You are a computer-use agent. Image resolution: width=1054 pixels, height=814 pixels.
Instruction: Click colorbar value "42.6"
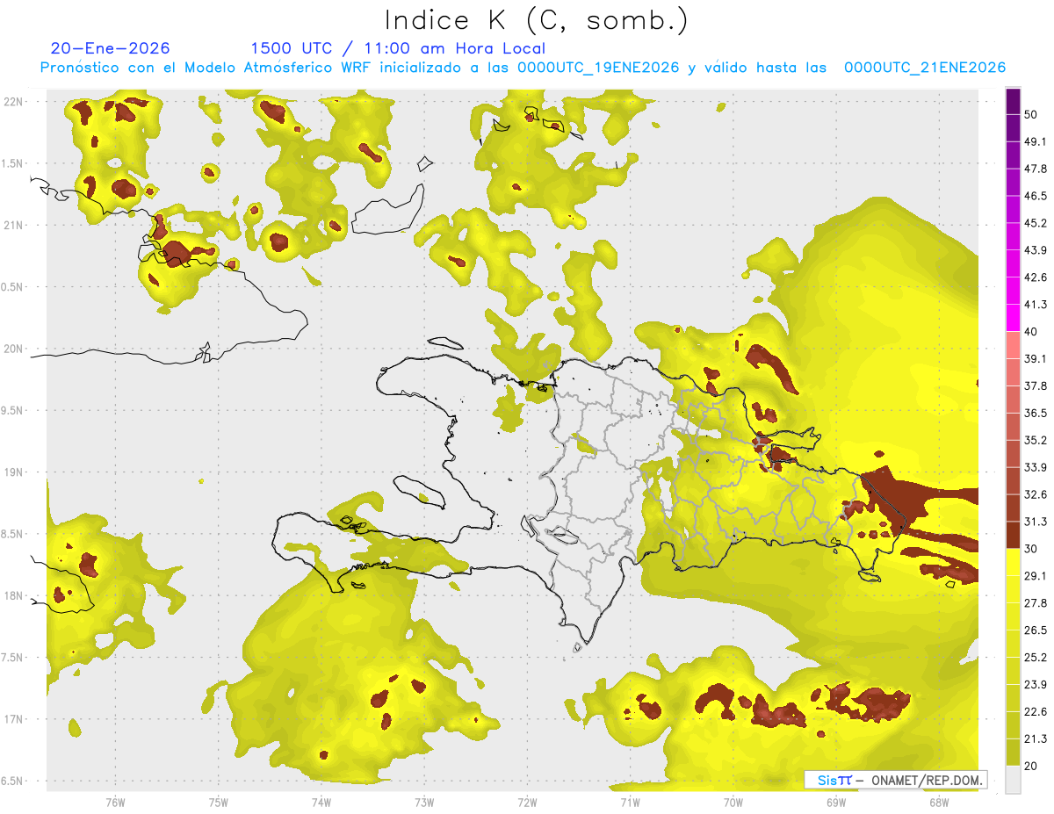(x=1036, y=277)
